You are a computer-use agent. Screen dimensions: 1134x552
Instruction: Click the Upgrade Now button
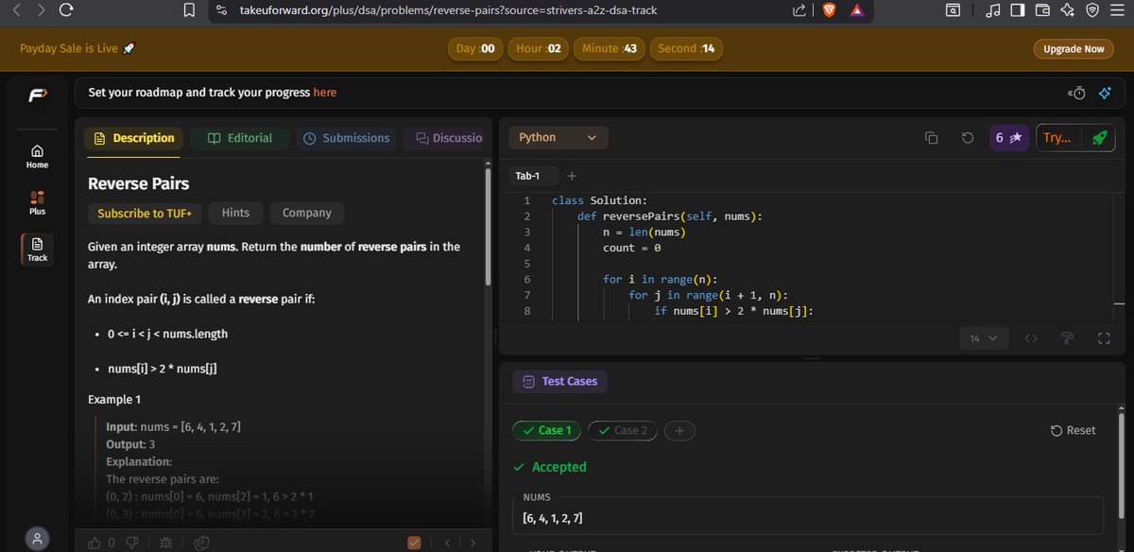tap(1074, 49)
